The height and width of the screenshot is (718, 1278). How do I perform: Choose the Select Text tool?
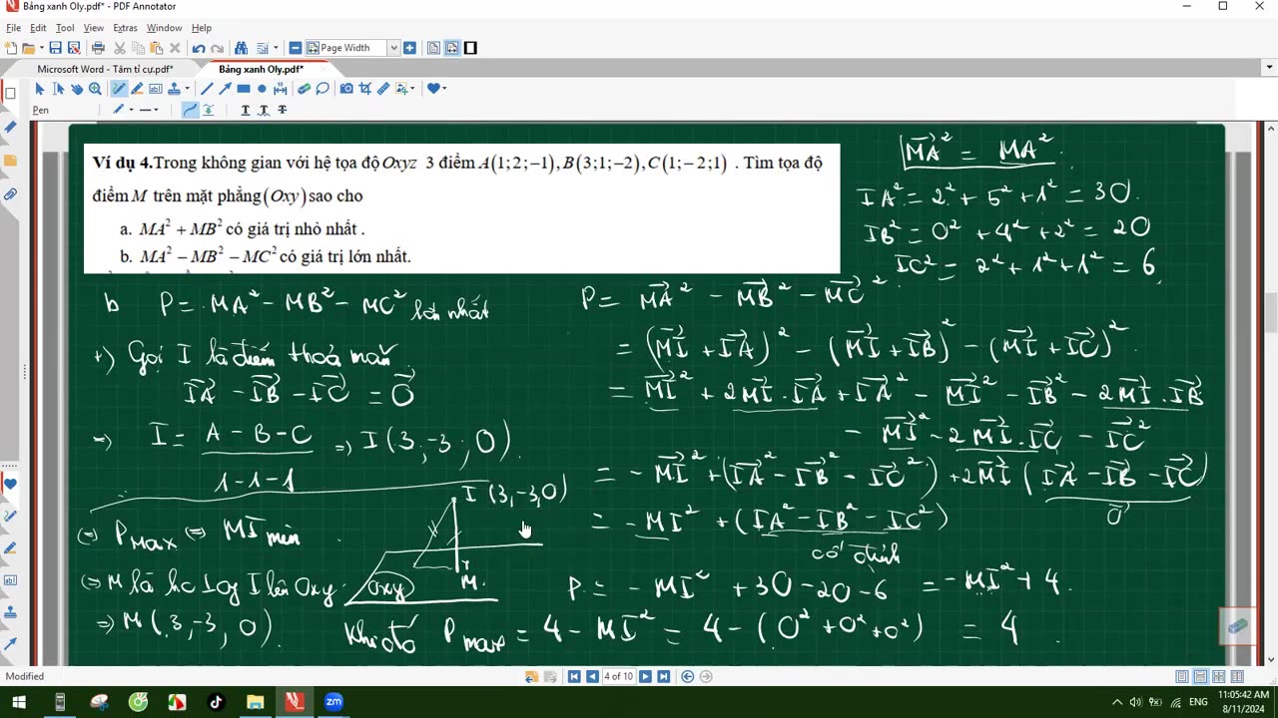pos(58,89)
